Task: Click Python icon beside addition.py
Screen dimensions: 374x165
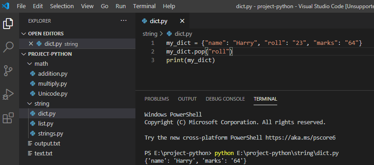Action: [32, 74]
